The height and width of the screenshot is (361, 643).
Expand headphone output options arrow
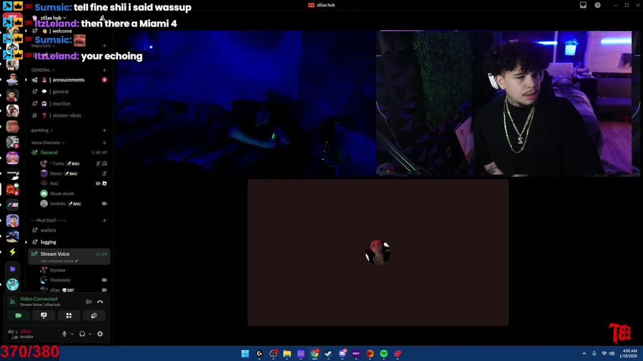tap(90, 334)
